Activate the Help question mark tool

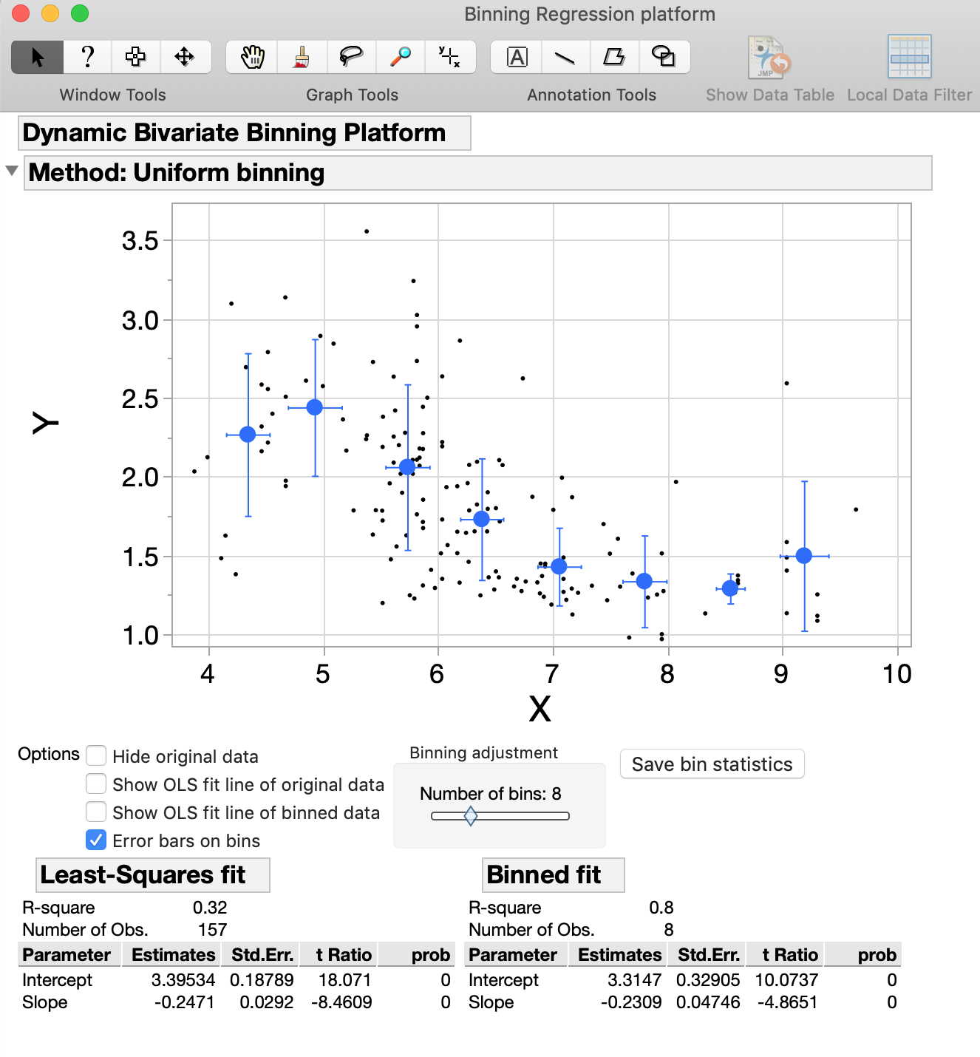[87, 57]
